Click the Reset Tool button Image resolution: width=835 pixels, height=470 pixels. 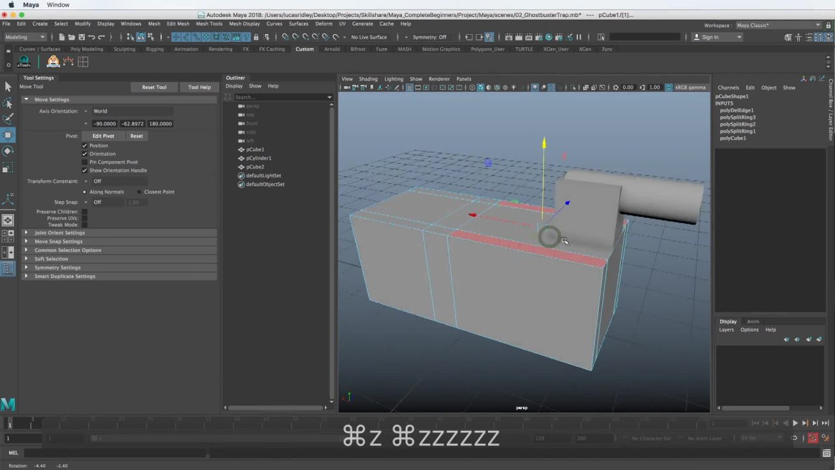154,87
